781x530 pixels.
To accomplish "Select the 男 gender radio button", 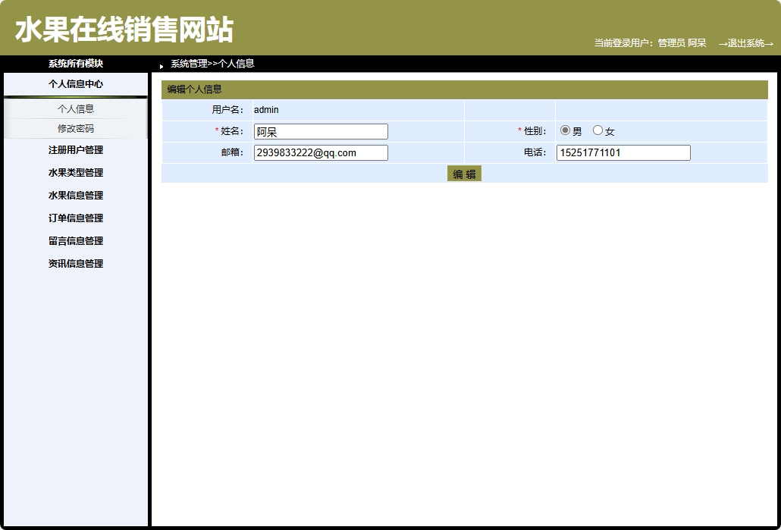I will (x=564, y=130).
